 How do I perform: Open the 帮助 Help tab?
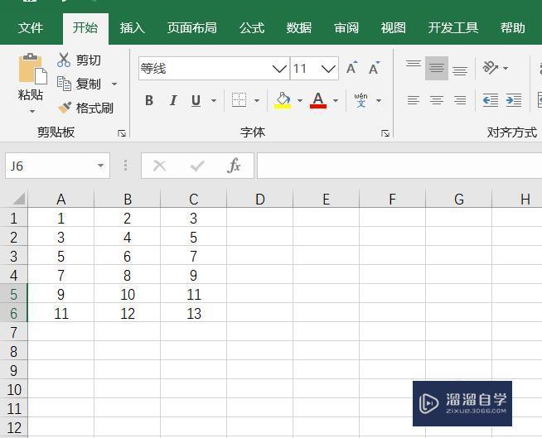coord(513,27)
